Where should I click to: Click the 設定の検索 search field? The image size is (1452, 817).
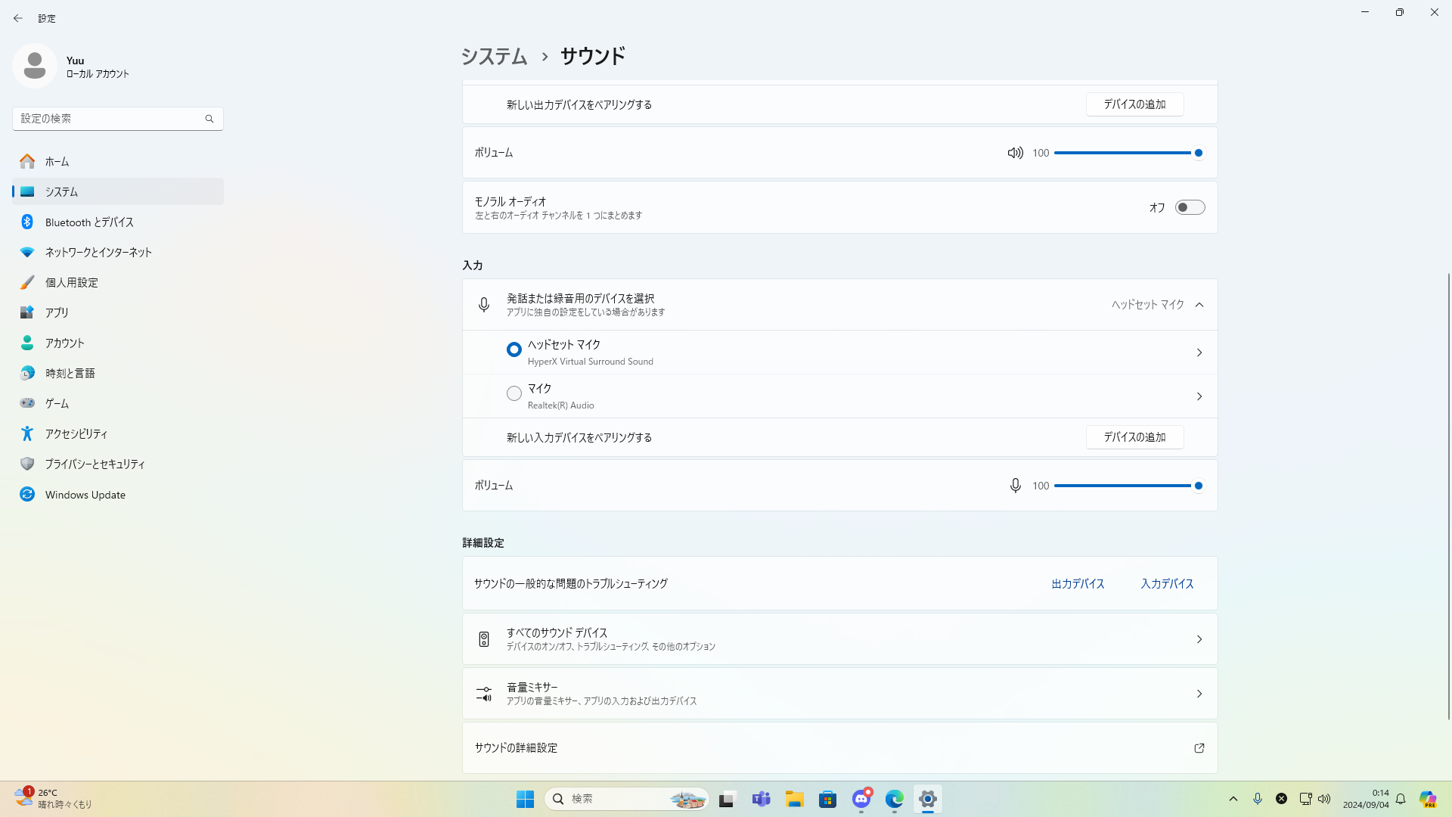[x=106, y=119]
